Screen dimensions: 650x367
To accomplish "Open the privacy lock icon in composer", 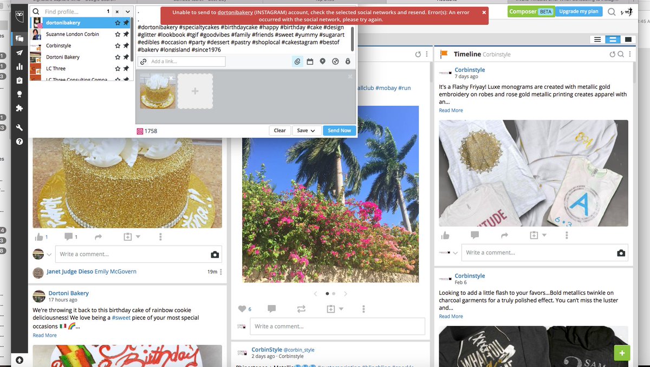I will (348, 62).
